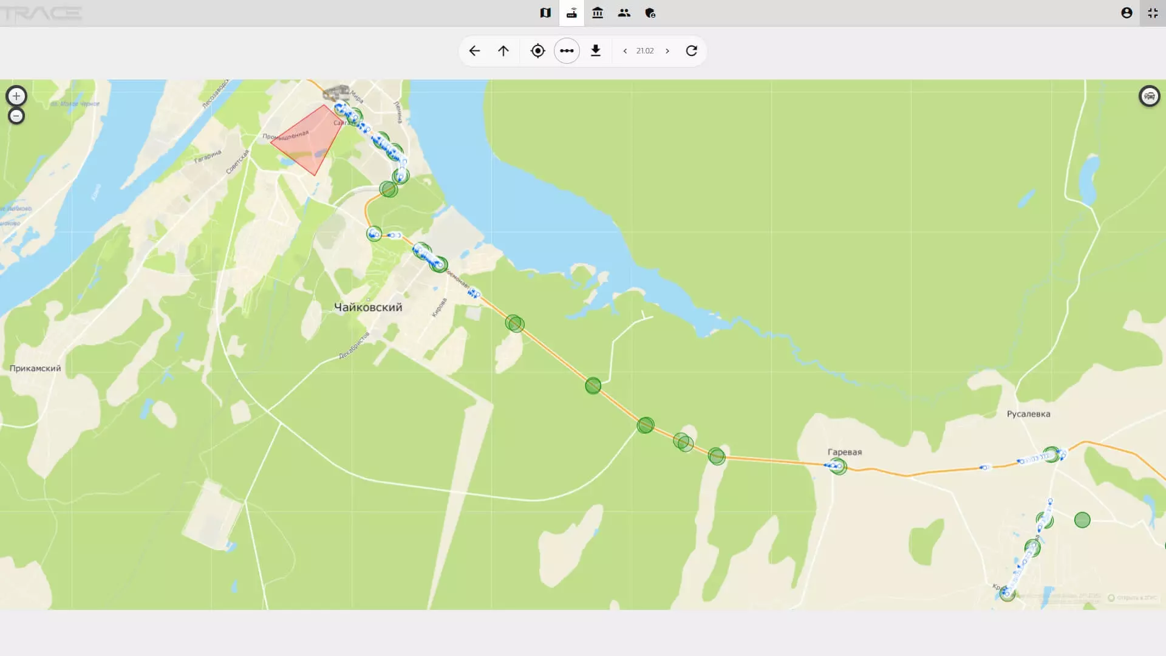The height and width of the screenshot is (656, 1166).
Task: Click the green stop marker beside Гаревая
Action: [x=838, y=466]
